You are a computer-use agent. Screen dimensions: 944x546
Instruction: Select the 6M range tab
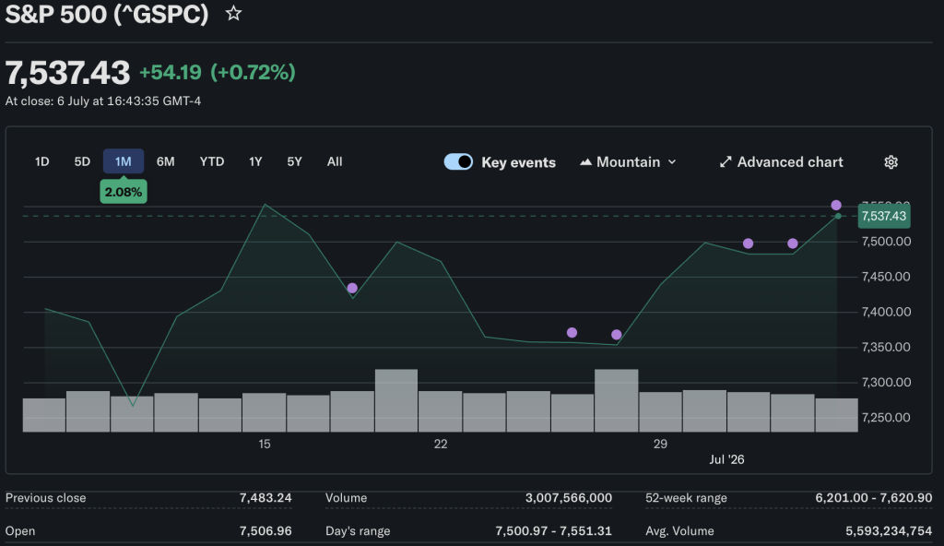point(166,161)
